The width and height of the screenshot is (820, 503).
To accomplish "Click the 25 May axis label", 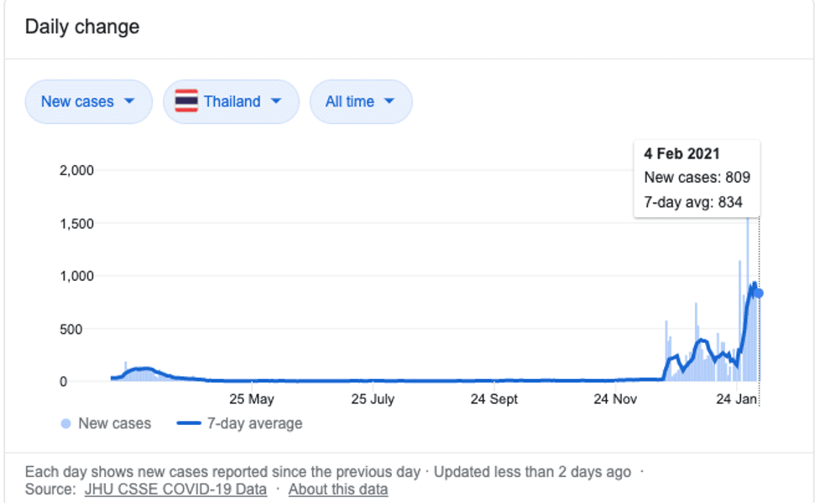I will (x=252, y=399).
